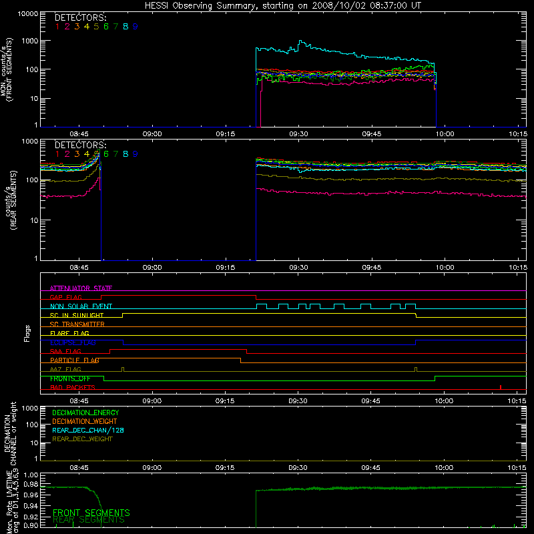Viewport: 534px width, 534px height.
Task: Click 'DETECTORS:' label in front segments panel
Action: pyautogui.click(x=80, y=18)
